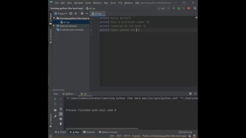
Task: Click the Run console horizontal scrollbar
Action: (102, 129)
